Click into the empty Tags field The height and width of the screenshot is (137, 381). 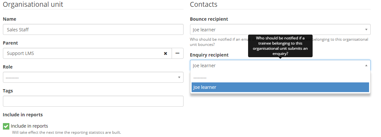click(x=93, y=101)
